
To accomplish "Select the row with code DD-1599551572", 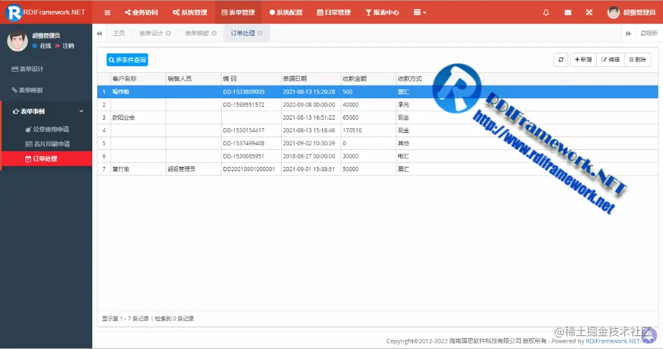I will coord(378,104).
